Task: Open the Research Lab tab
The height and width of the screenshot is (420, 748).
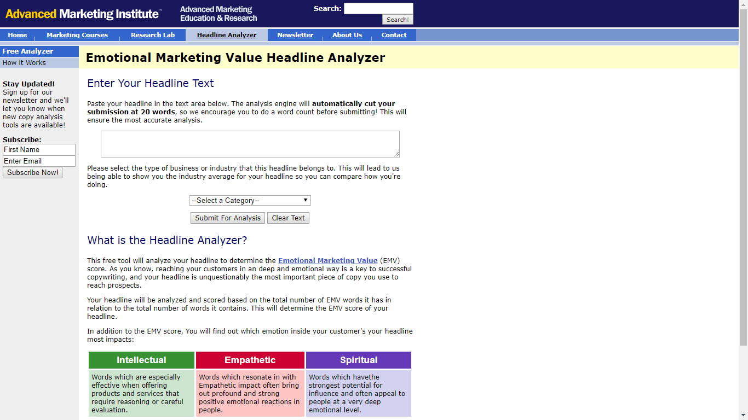Action: coord(153,35)
